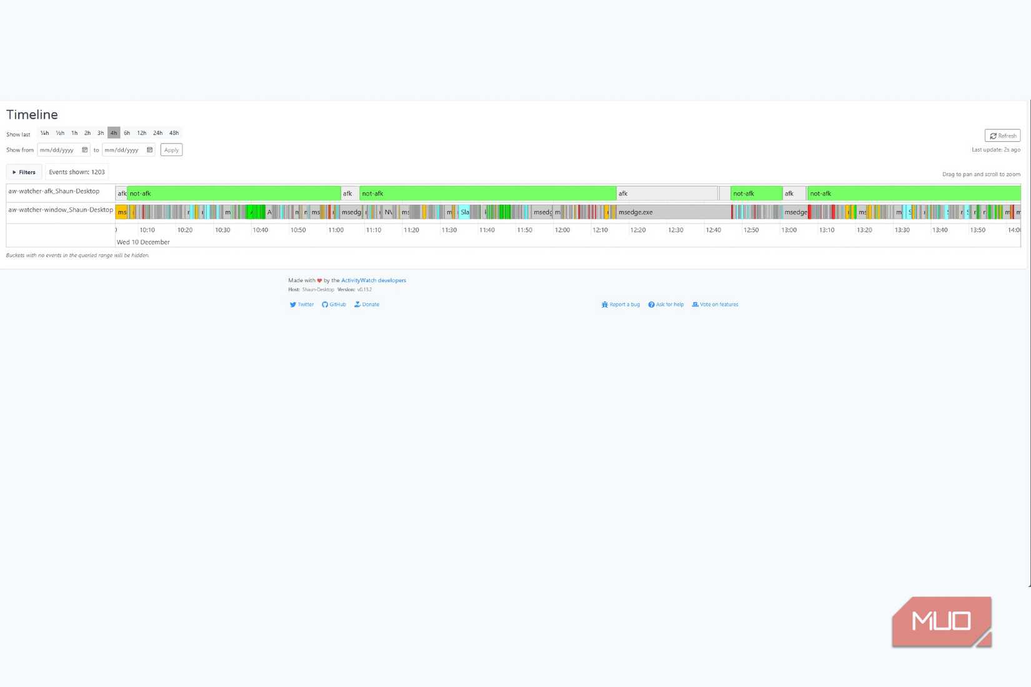
Task: Select the 48h duration option
Action: 174,132
